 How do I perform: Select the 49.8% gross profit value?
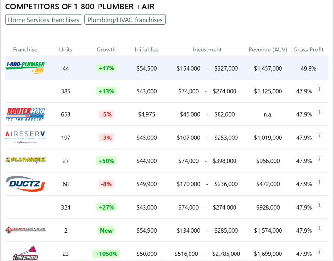pos(308,68)
